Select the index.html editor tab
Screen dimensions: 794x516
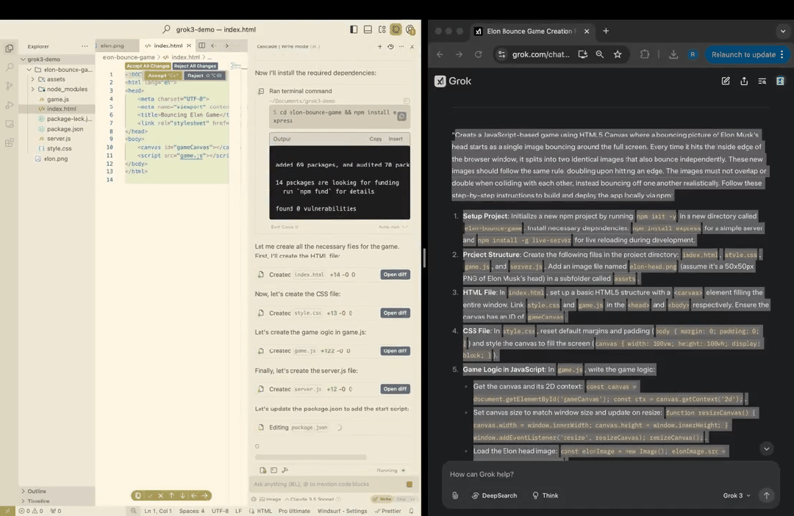[x=167, y=46]
